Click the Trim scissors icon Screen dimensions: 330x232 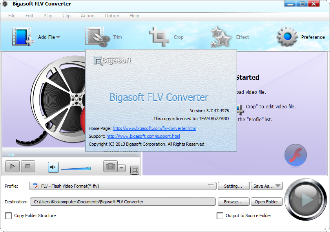coord(97,37)
